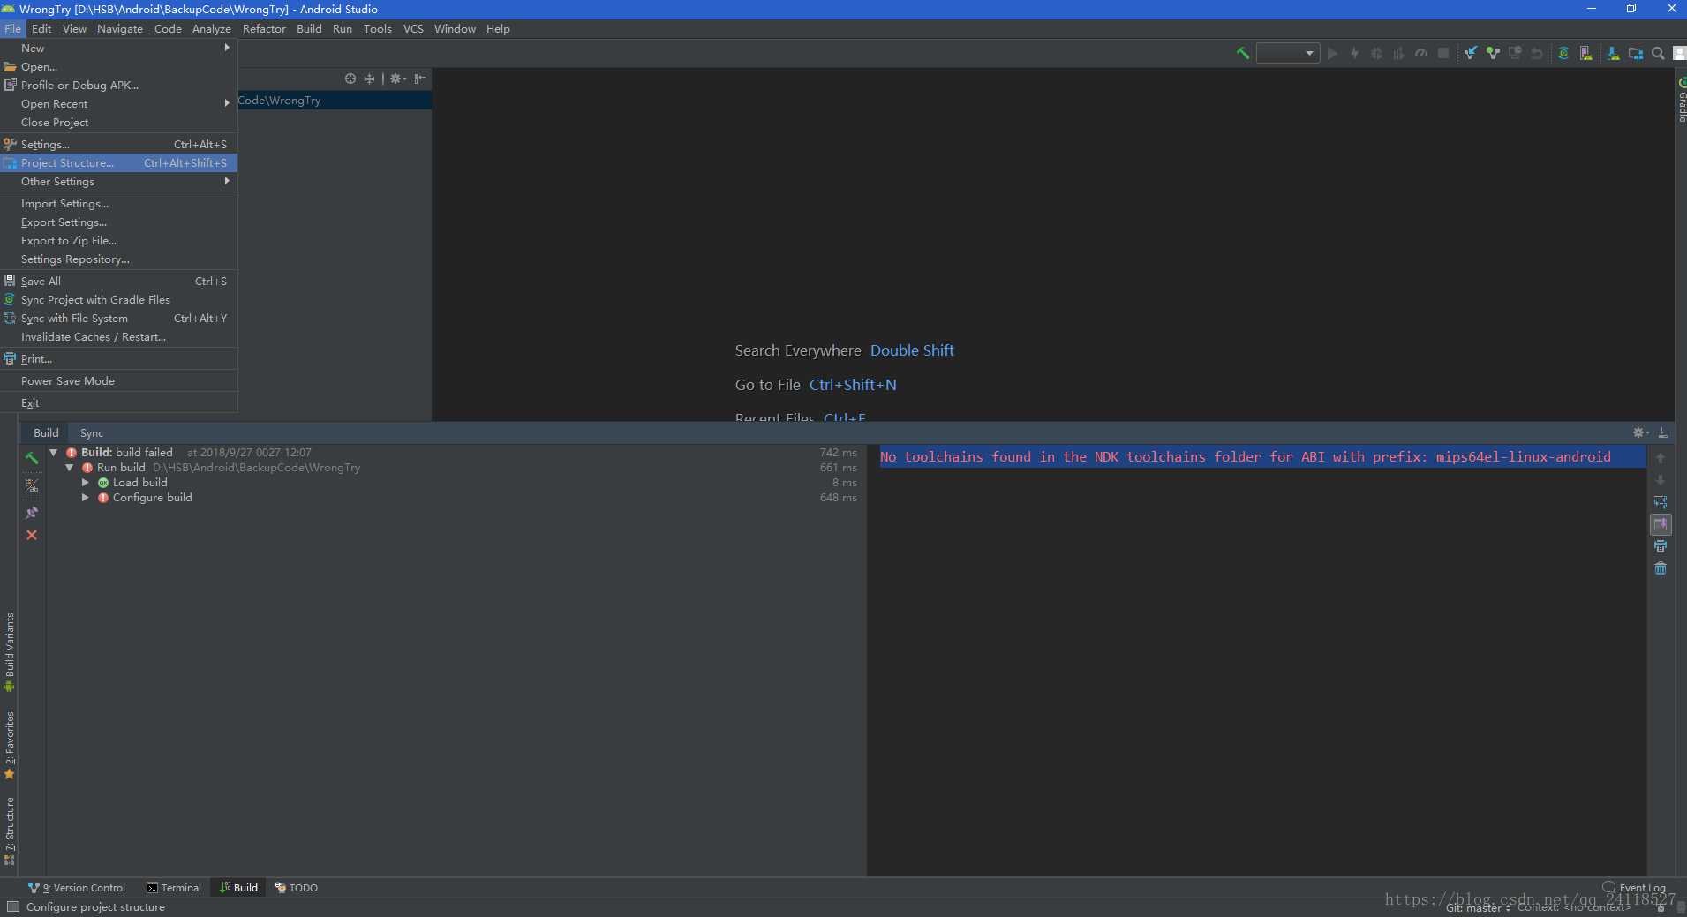The image size is (1687, 917).
Task: Click the Run app play icon
Action: click(x=1332, y=54)
